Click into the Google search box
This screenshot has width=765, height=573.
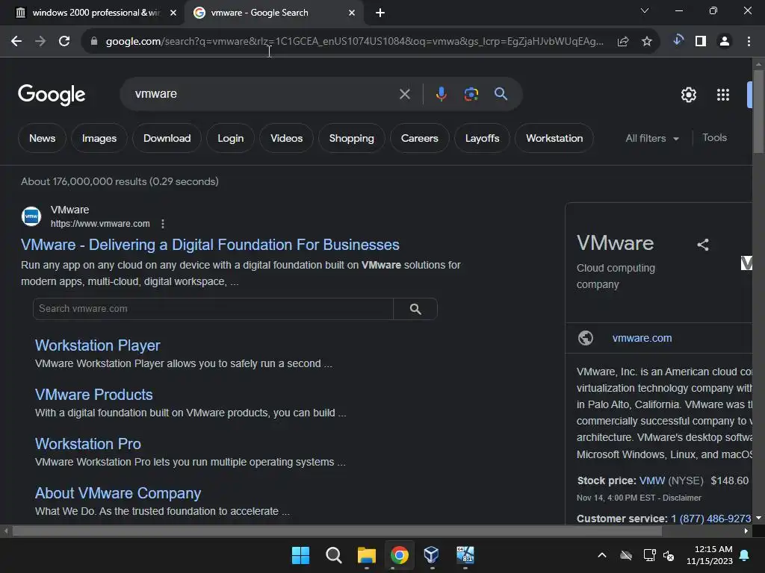click(x=264, y=94)
